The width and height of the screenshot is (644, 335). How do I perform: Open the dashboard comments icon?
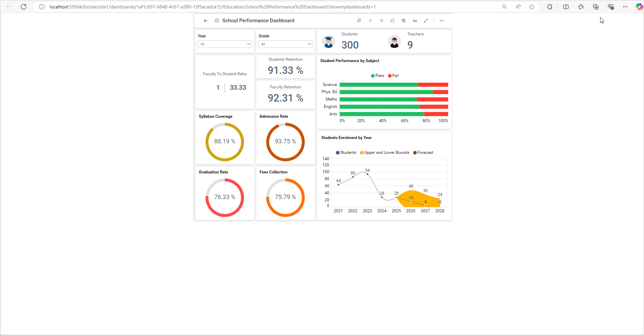(x=392, y=21)
